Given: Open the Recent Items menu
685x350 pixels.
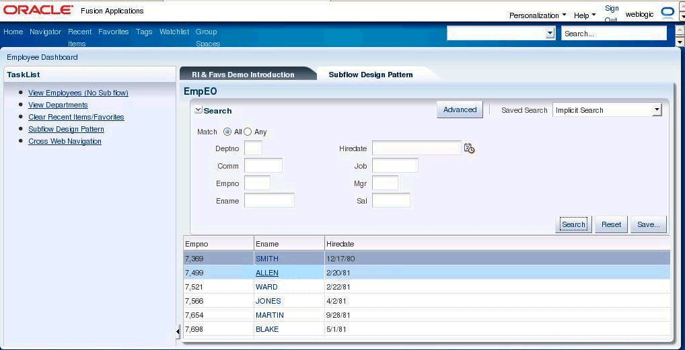Looking at the screenshot, I should [80, 38].
